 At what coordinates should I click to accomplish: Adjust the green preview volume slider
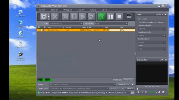pos(152,92)
